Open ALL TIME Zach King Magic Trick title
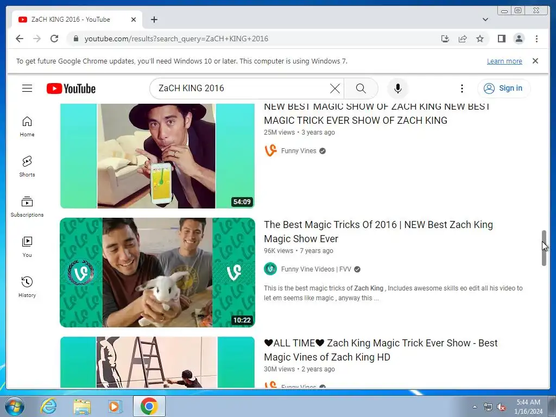556x417 pixels. point(381,350)
